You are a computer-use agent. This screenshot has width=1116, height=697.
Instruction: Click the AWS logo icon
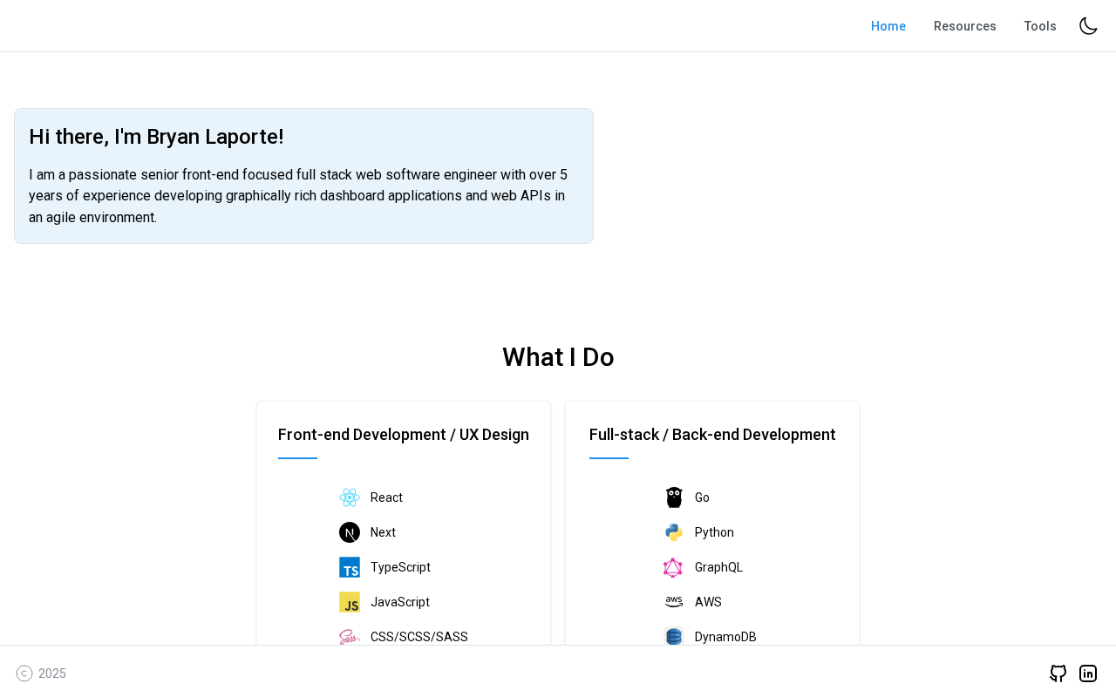674,602
